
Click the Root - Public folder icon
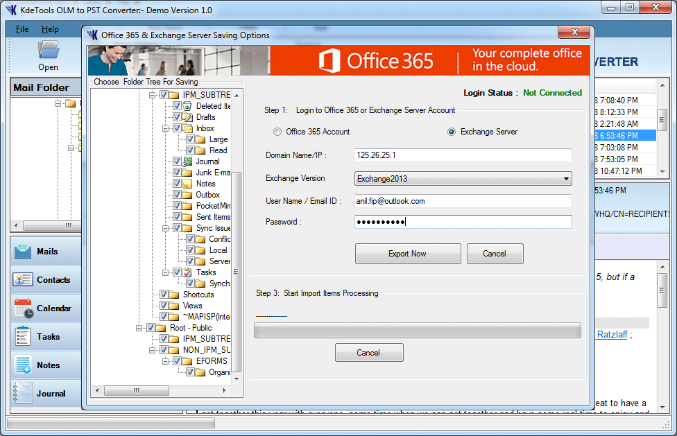click(161, 328)
